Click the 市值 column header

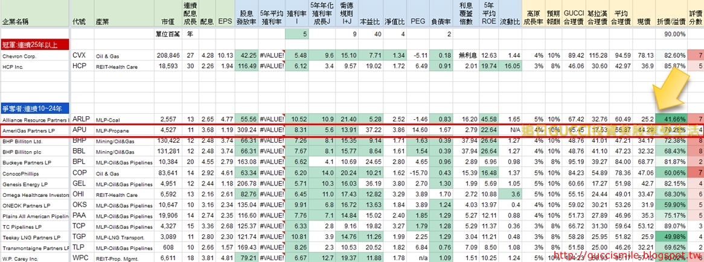[167, 13]
